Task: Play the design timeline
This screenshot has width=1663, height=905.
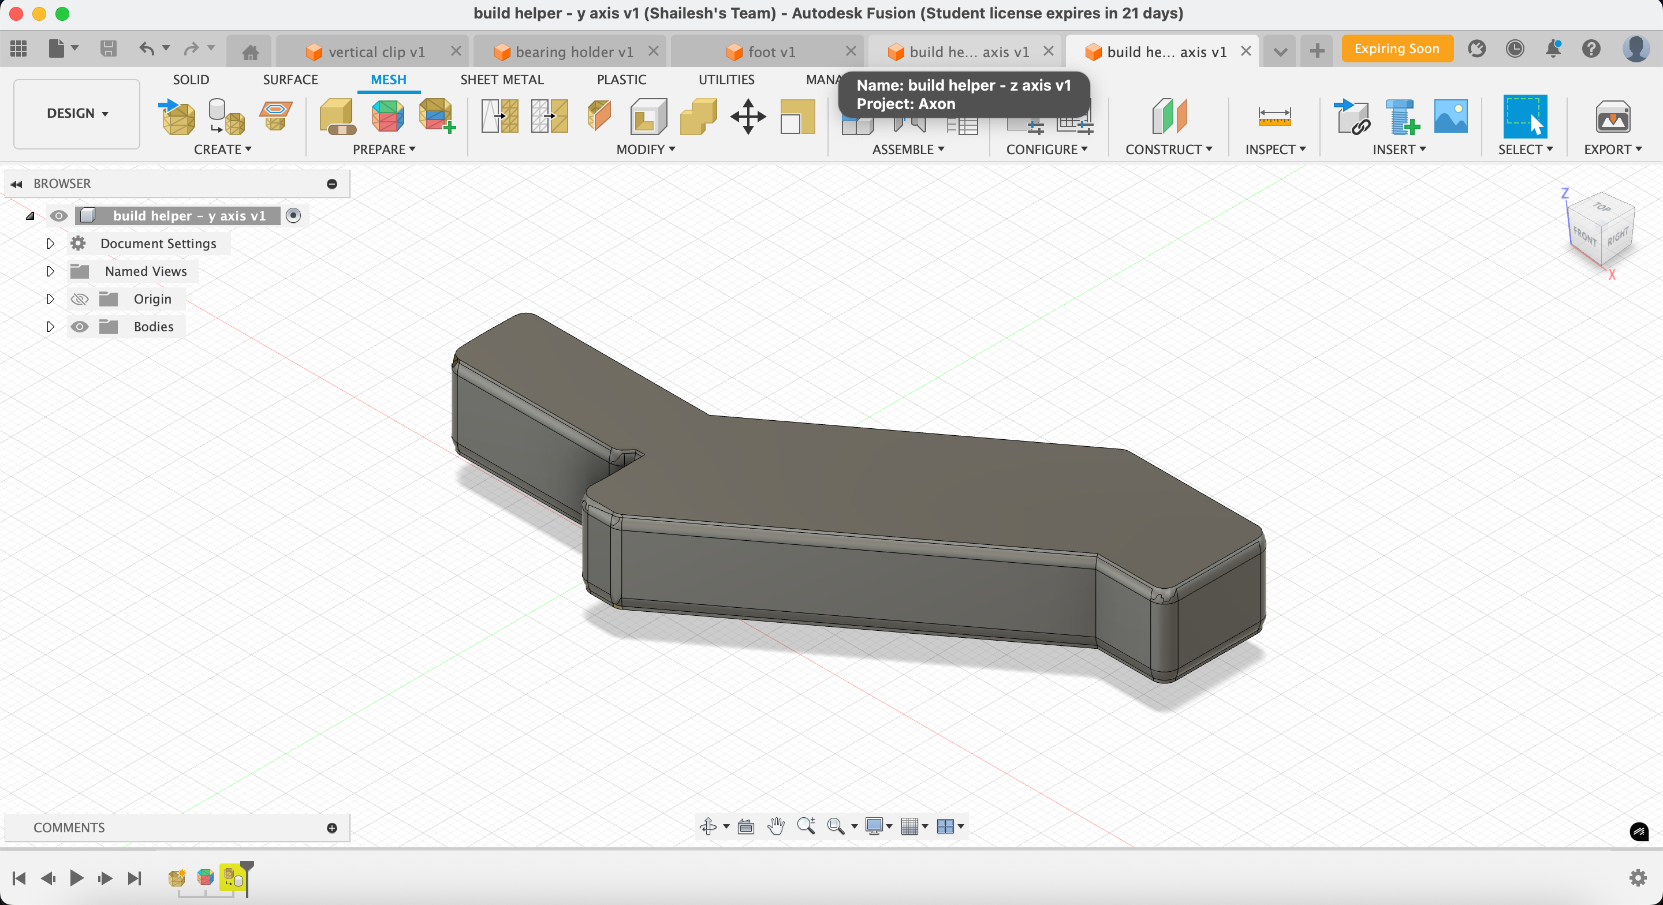Action: click(x=76, y=878)
